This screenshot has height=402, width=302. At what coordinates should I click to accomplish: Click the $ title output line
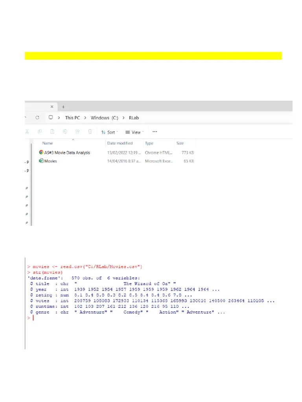coord(103,283)
